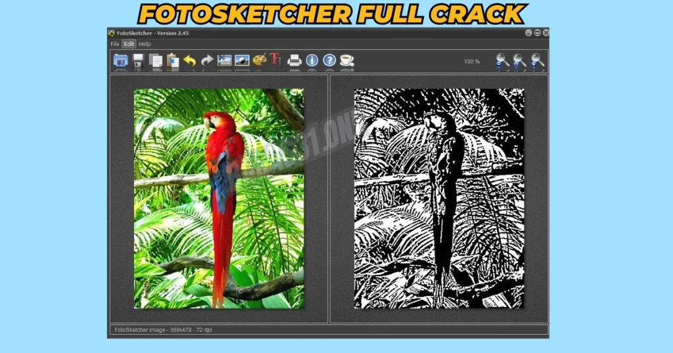Add text using the red T icon

pos(276,60)
